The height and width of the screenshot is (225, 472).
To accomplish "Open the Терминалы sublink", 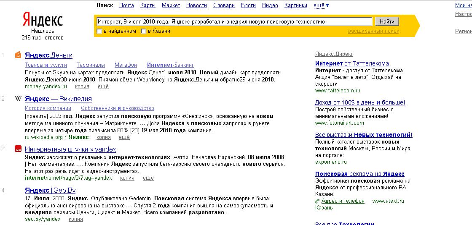I will point(91,65).
